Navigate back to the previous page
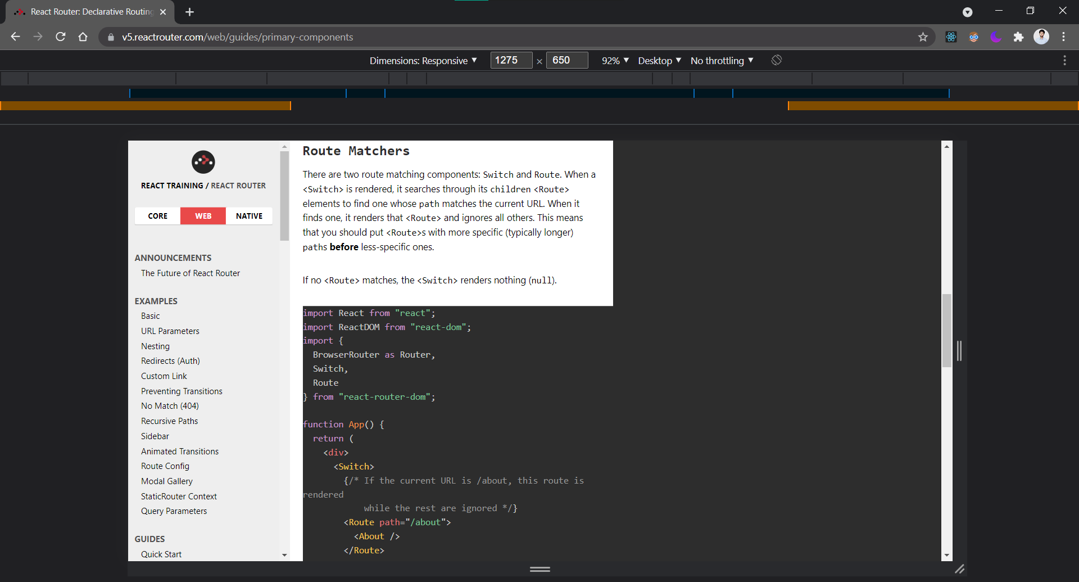This screenshot has width=1079, height=582. point(15,37)
